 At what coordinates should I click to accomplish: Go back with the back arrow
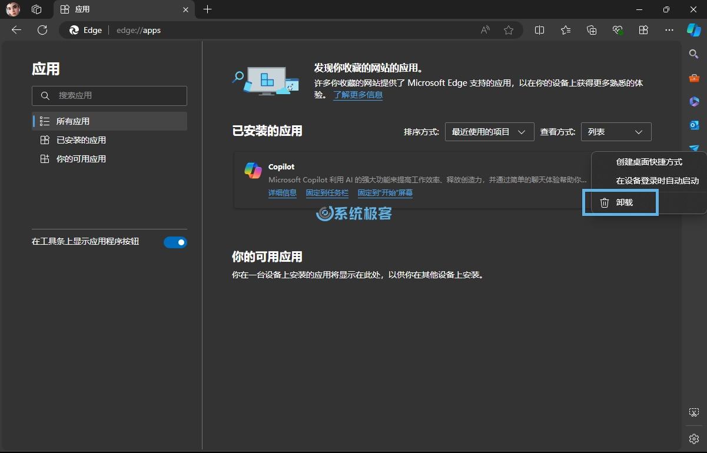tap(16, 30)
